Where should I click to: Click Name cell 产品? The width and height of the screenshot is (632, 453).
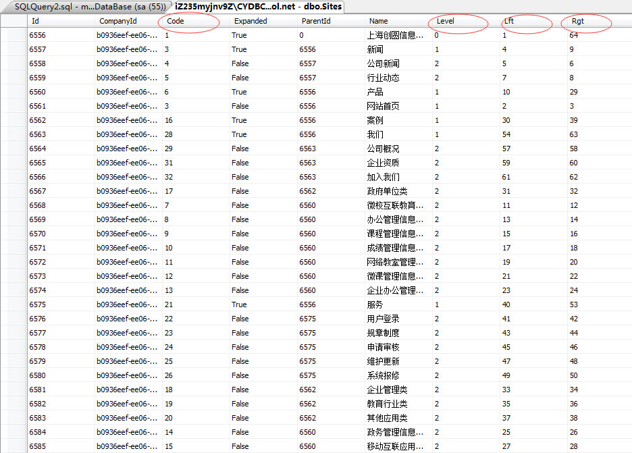398,92
